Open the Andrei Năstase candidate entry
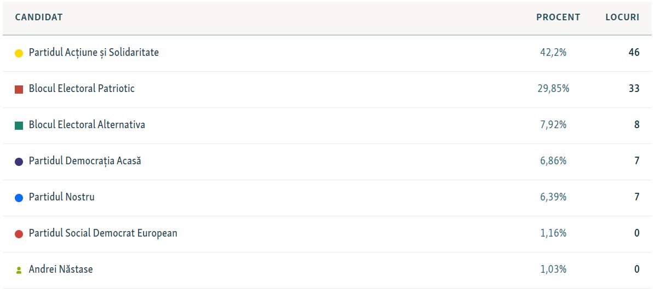This screenshot has width=660, height=293. pos(61,269)
